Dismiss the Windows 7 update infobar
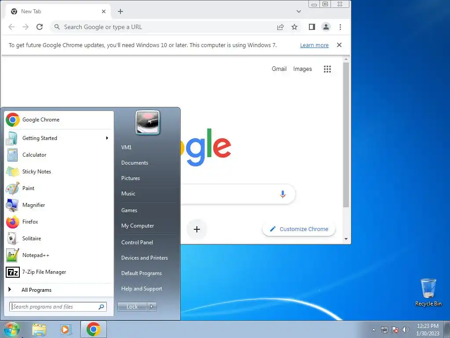This screenshot has width=450, height=338. click(x=339, y=45)
